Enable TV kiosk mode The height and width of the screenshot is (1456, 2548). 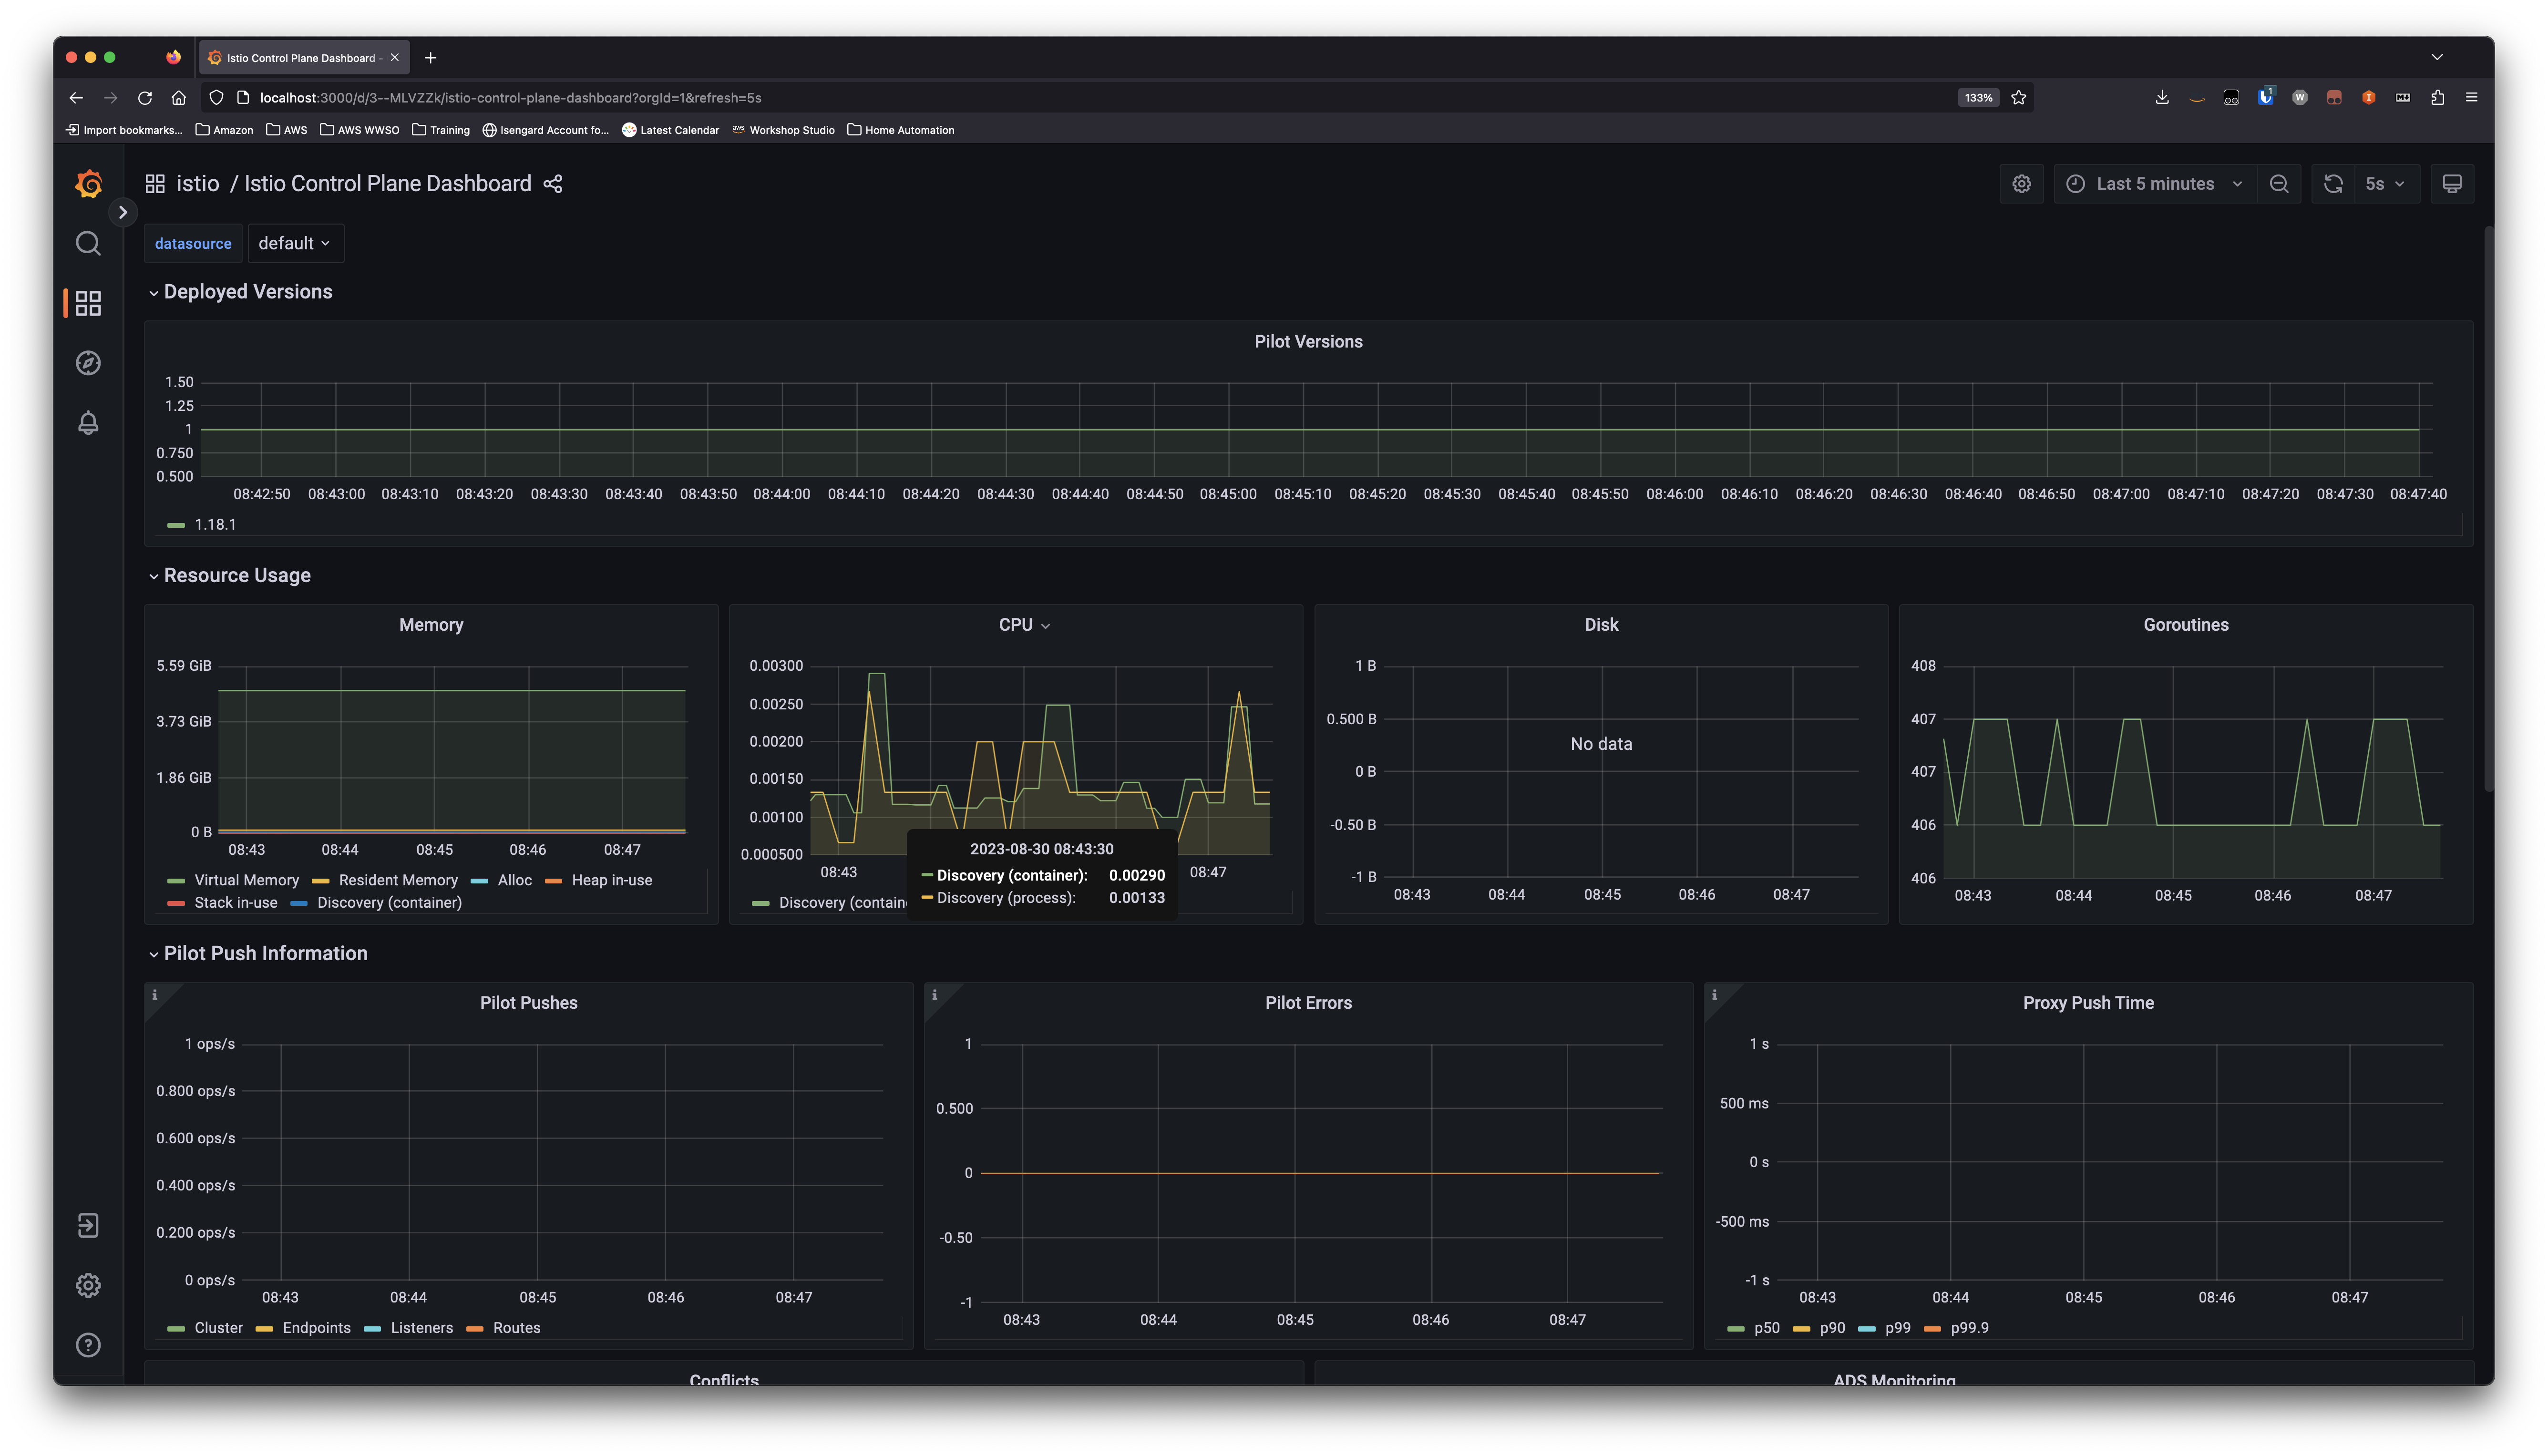coord(2452,183)
